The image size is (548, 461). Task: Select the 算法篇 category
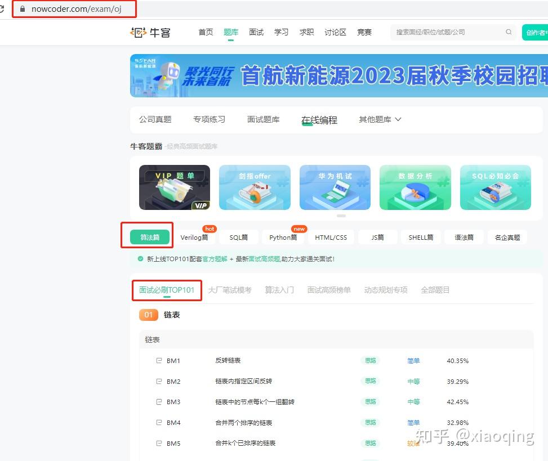pyautogui.click(x=150, y=238)
